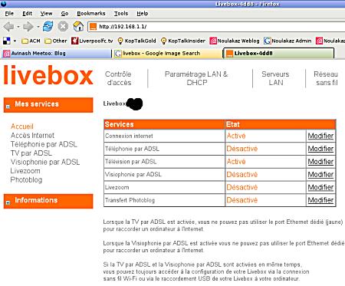
Task: Click Modifier for Télévision par ADSL
Action: (x=320, y=162)
